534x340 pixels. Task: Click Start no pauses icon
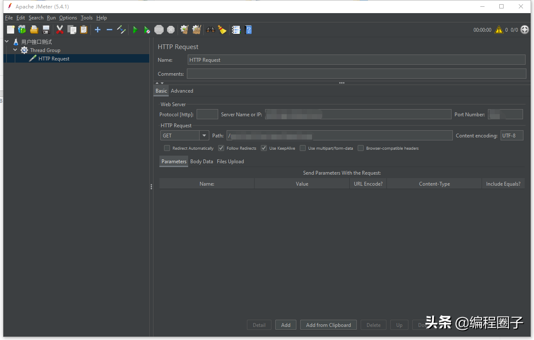(147, 30)
